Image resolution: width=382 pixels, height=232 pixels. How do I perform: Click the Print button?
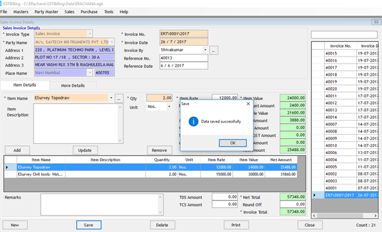pyautogui.click(x=236, y=225)
